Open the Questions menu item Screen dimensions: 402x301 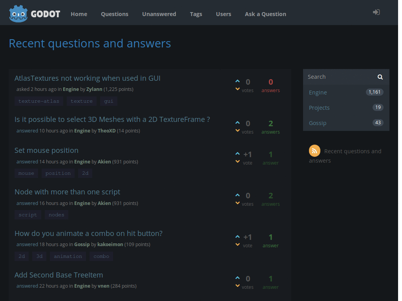tap(115, 14)
